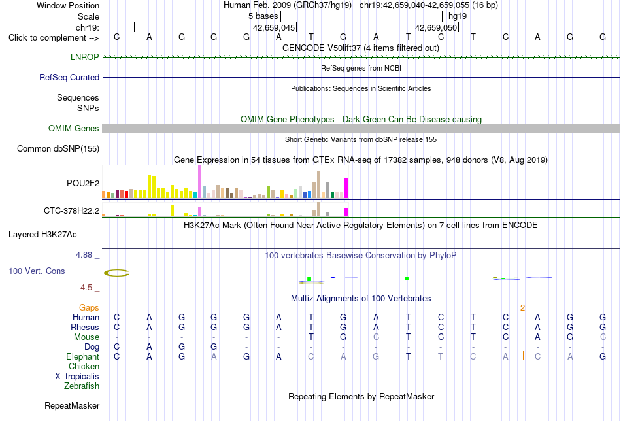Click the chr19:42,659,040-42,659,055 position text
The image size is (621, 421).
click(429, 5)
